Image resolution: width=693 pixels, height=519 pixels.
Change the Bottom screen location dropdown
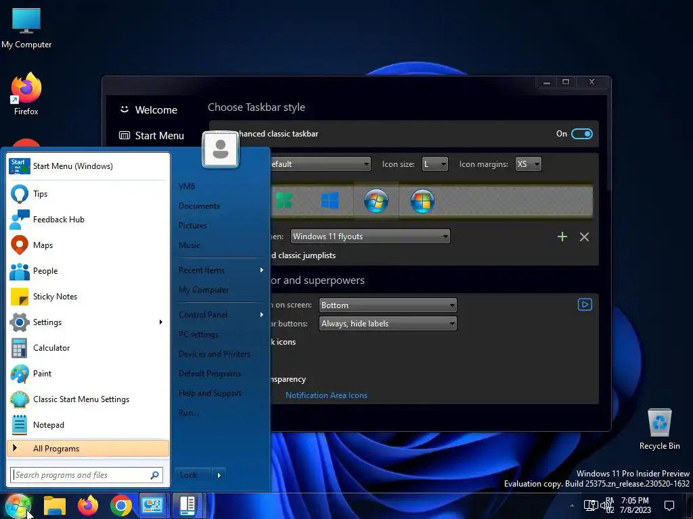point(388,305)
